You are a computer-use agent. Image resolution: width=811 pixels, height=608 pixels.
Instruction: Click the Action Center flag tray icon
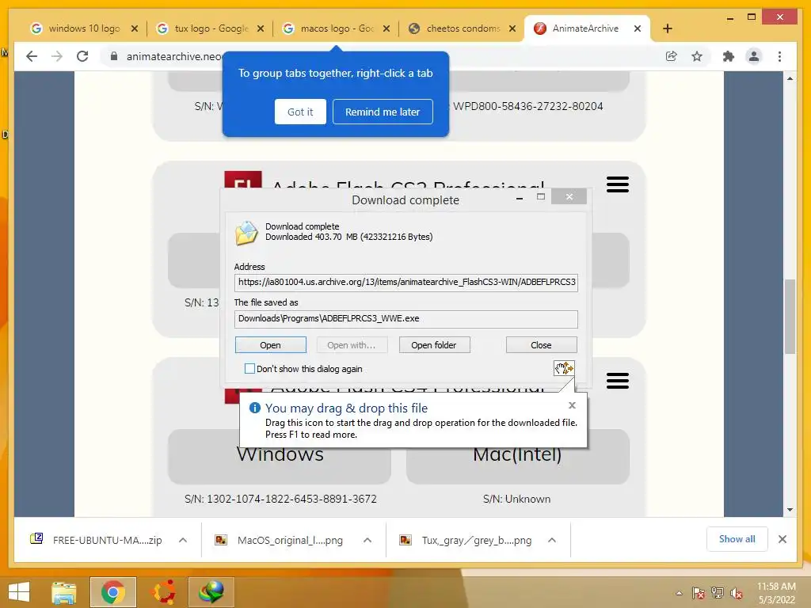pos(699,593)
